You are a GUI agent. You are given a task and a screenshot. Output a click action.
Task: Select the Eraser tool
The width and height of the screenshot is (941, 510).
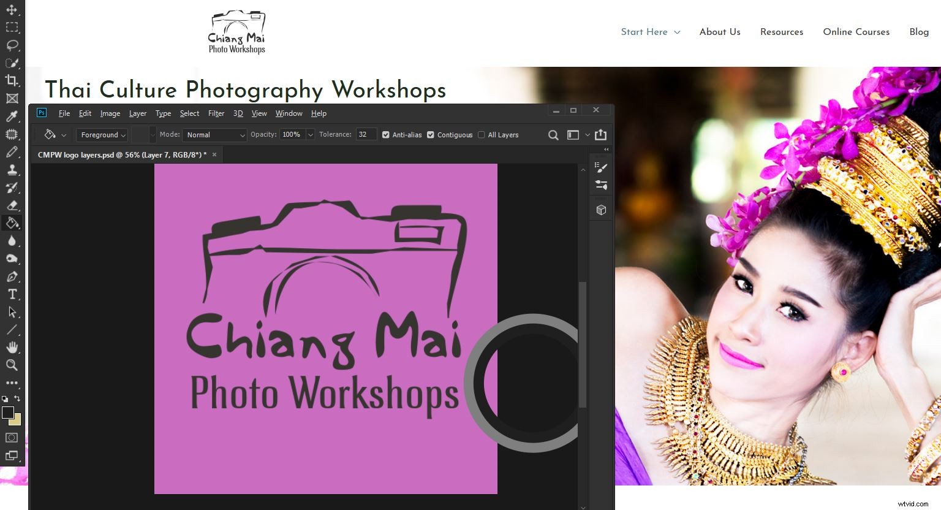pyautogui.click(x=12, y=205)
